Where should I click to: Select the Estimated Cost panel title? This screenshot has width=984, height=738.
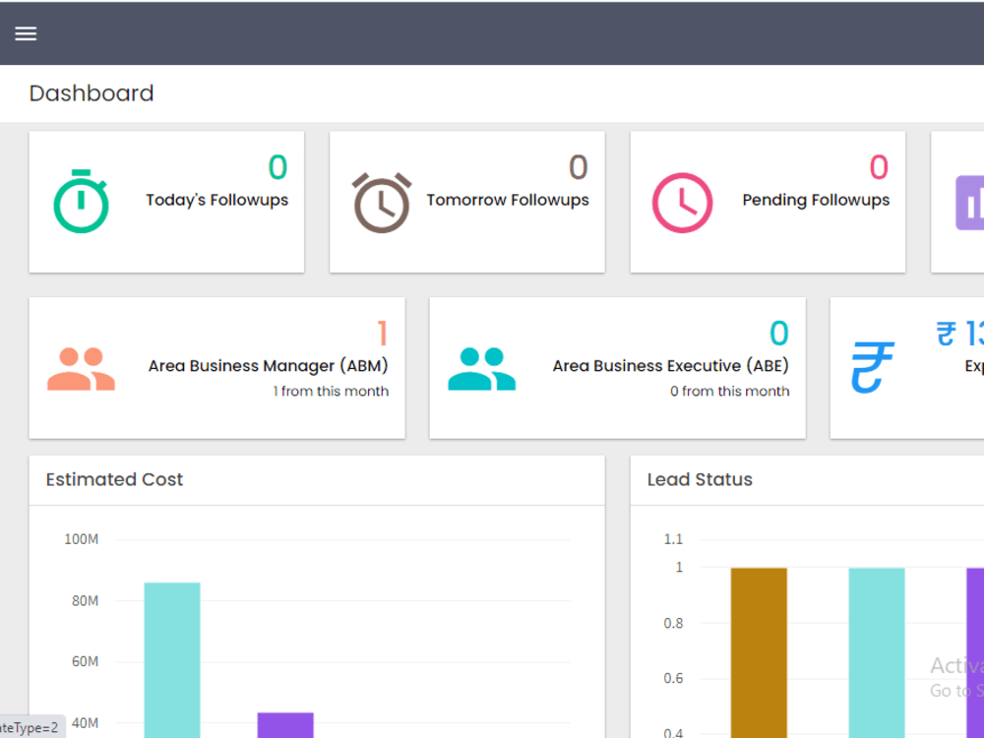(x=114, y=479)
